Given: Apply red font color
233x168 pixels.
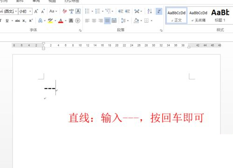Looking at the screenshot, I should coord(61,20).
